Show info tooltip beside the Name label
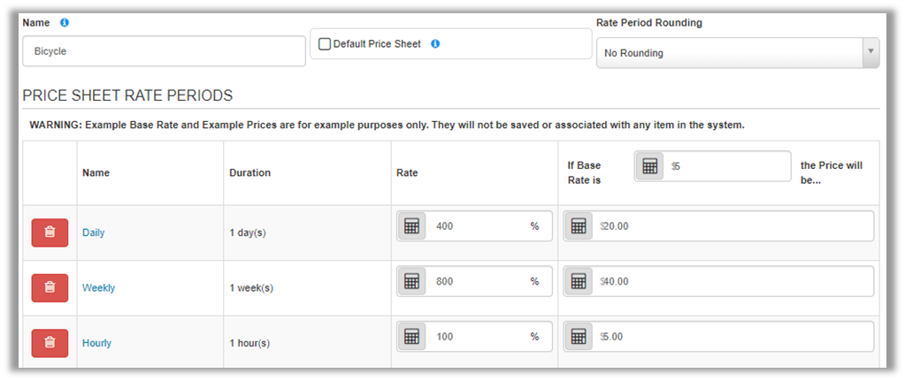 click(65, 22)
